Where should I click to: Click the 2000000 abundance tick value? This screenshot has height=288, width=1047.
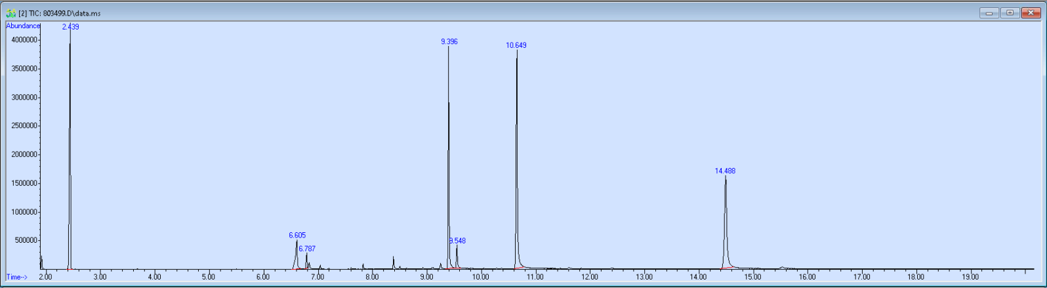click(x=24, y=155)
